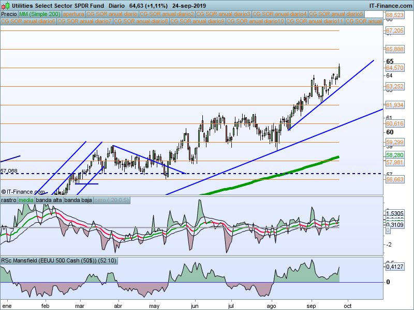Select the CG SOR anual diario10 label

click(255, 21)
